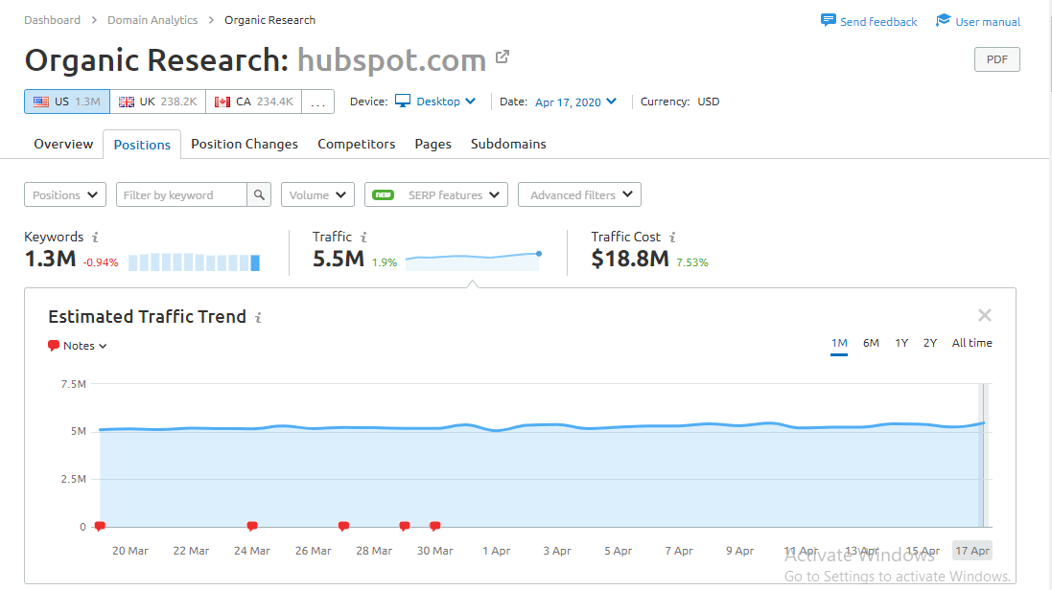Select the Canada flag database icon

[x=222, y=102]
